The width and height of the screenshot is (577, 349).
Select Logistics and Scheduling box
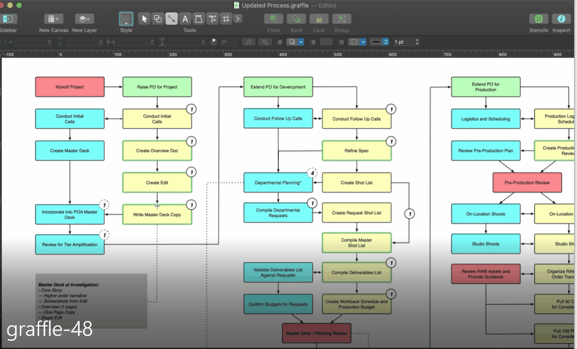(x=486, y=119)
